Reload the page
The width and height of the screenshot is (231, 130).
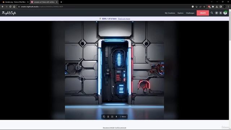(x=10, y=6)
